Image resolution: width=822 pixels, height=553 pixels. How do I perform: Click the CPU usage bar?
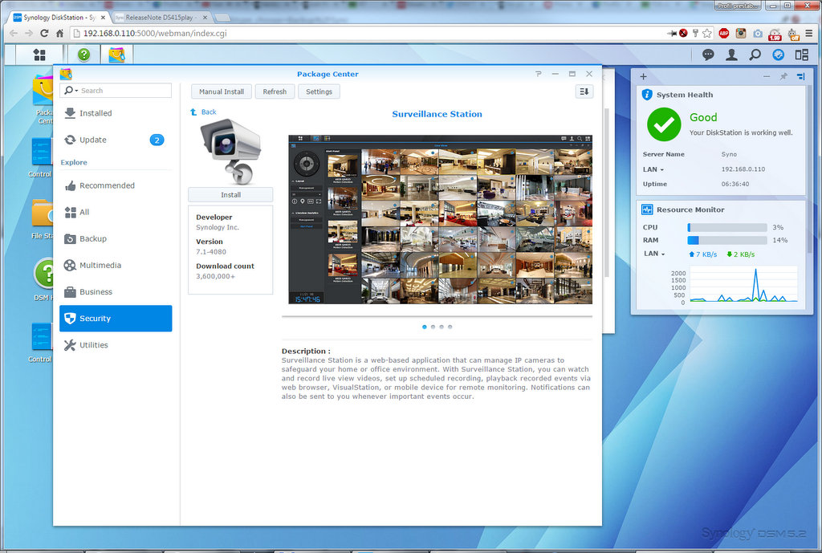[x=727, y=227]
